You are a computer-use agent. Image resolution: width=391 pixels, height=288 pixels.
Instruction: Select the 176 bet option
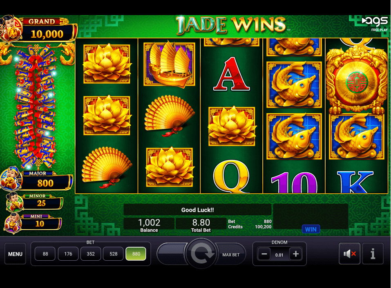coord(68,254)
